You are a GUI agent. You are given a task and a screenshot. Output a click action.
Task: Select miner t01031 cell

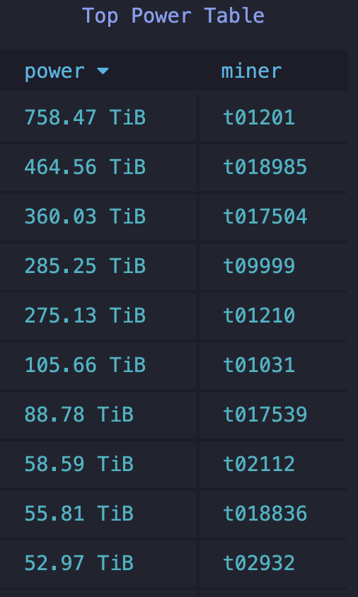click(x=272, y=365)
